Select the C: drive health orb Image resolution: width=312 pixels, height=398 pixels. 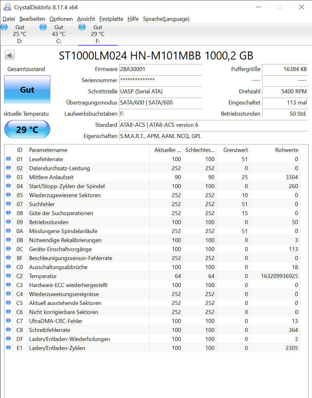coord(43,27)
